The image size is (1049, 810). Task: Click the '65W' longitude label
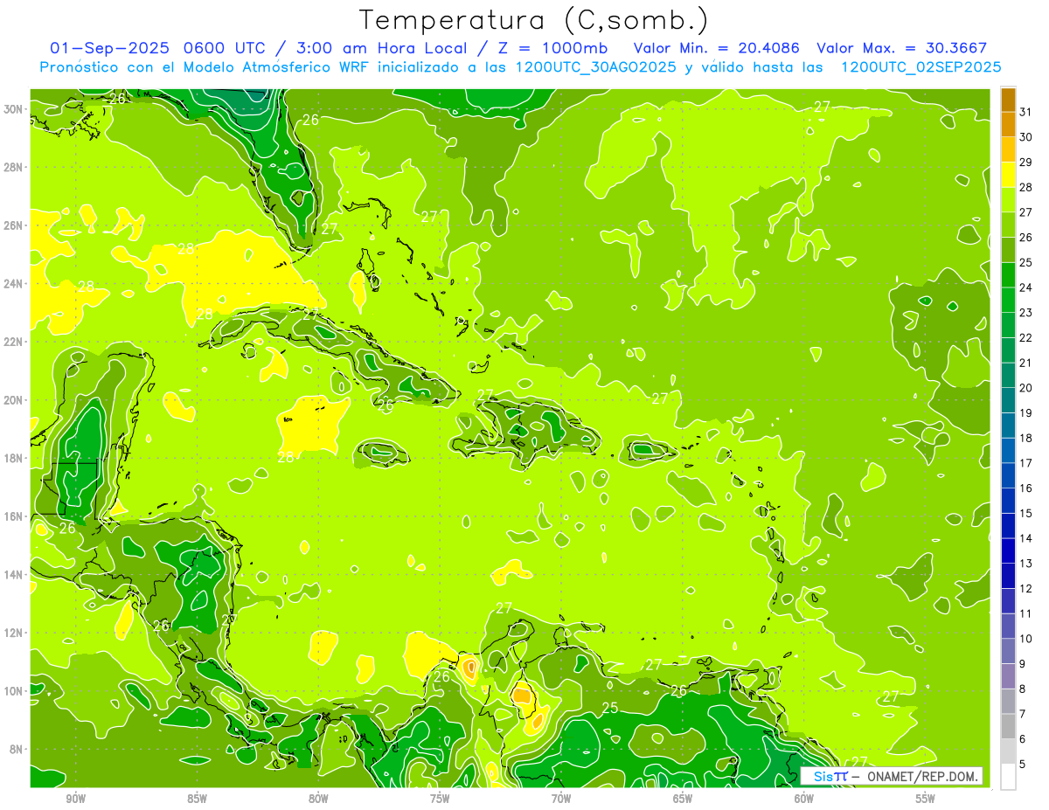pos(683,799)
